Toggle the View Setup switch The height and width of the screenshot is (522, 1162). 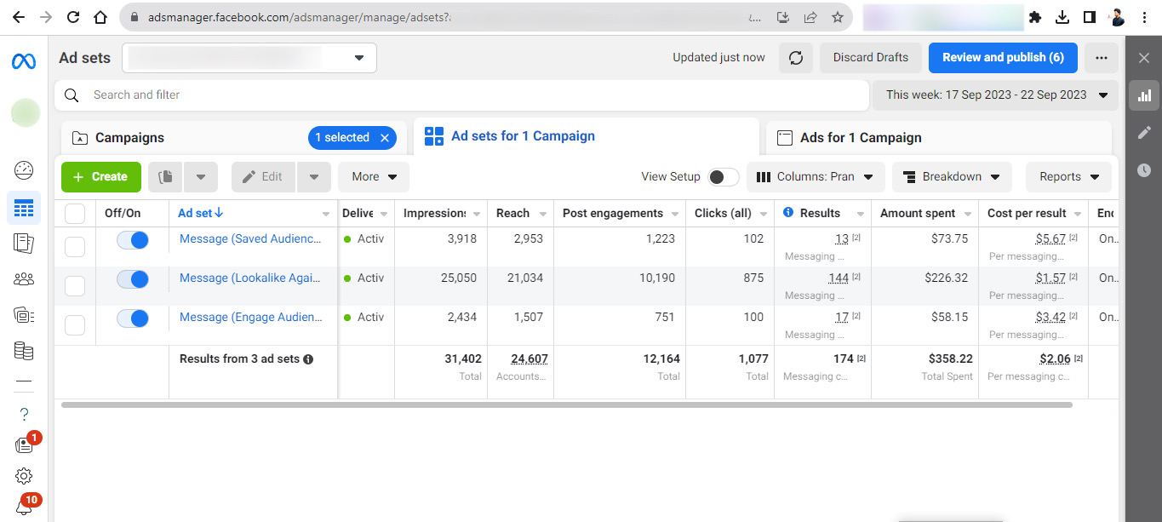724,177
